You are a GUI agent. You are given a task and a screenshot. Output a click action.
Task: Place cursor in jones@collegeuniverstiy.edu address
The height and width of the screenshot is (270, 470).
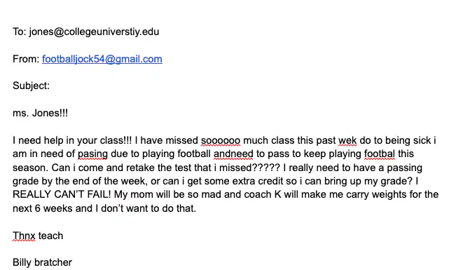94,32
